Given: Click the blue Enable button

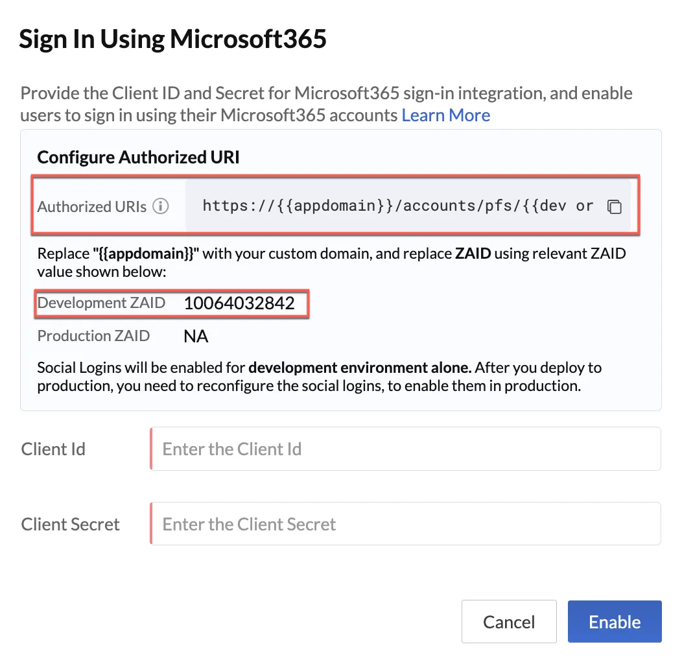Looking at the screenshot, I should click(x=615, y=621).
